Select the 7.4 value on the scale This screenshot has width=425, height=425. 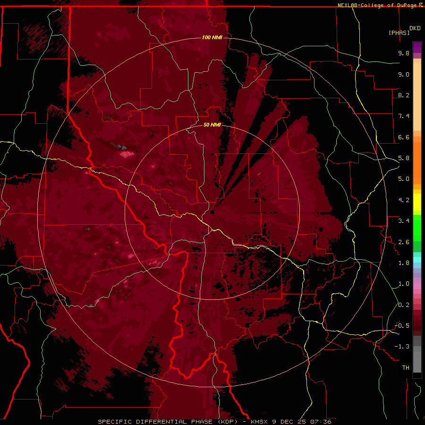tap(404, 116)
